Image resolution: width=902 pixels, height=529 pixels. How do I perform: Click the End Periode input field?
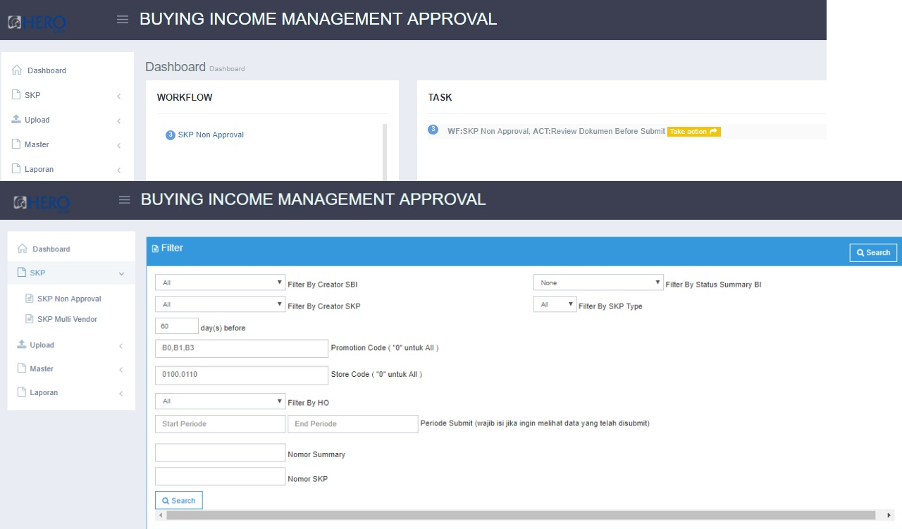[x=353, y=424]
